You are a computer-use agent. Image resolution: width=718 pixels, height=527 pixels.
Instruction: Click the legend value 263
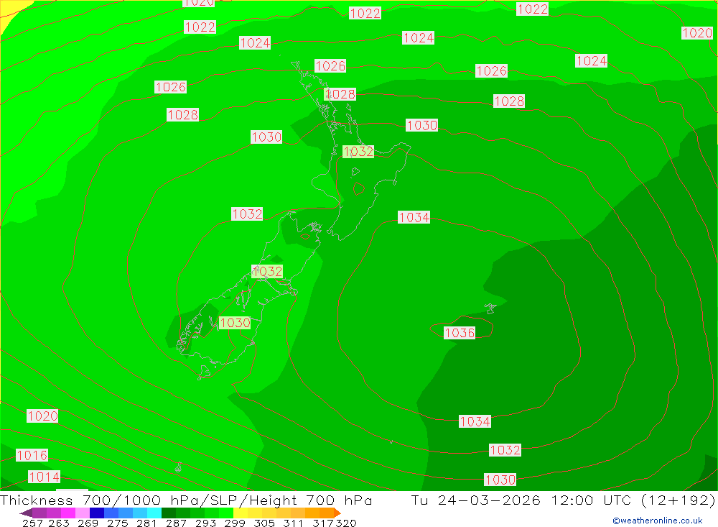(x=59, y=523)
